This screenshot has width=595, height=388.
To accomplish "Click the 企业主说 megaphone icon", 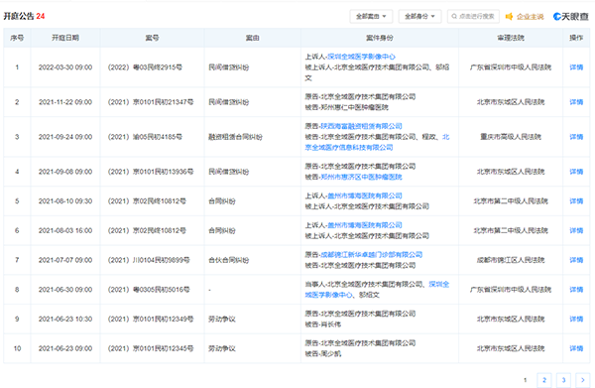I will [510, 16].
